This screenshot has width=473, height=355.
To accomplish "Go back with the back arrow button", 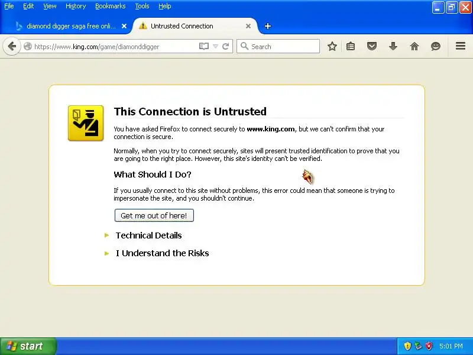I will pos(12,47).
